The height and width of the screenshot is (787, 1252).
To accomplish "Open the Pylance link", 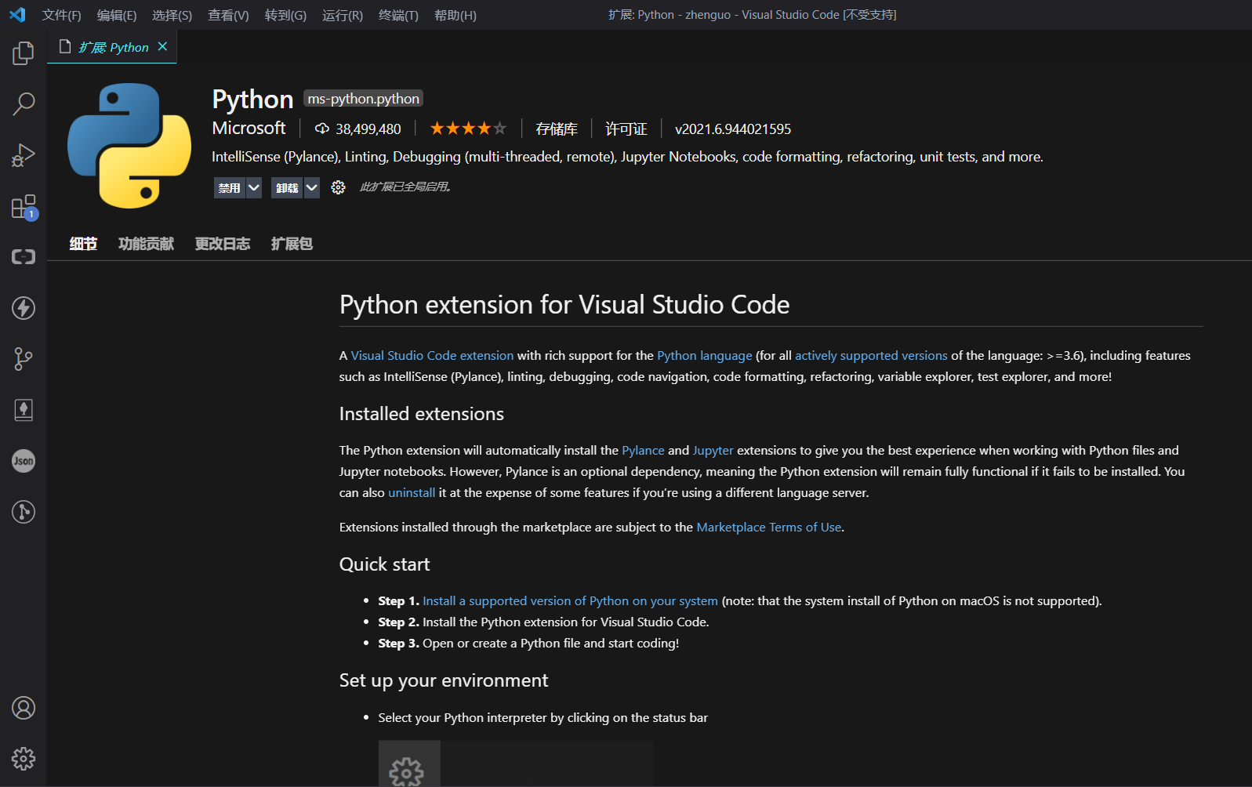I will click(643, 450).
